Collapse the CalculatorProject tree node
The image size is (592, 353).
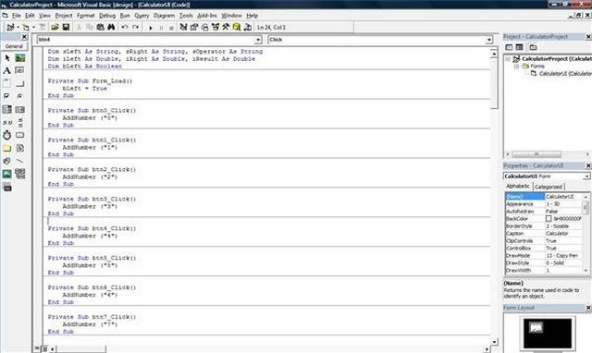click(508, 59)
